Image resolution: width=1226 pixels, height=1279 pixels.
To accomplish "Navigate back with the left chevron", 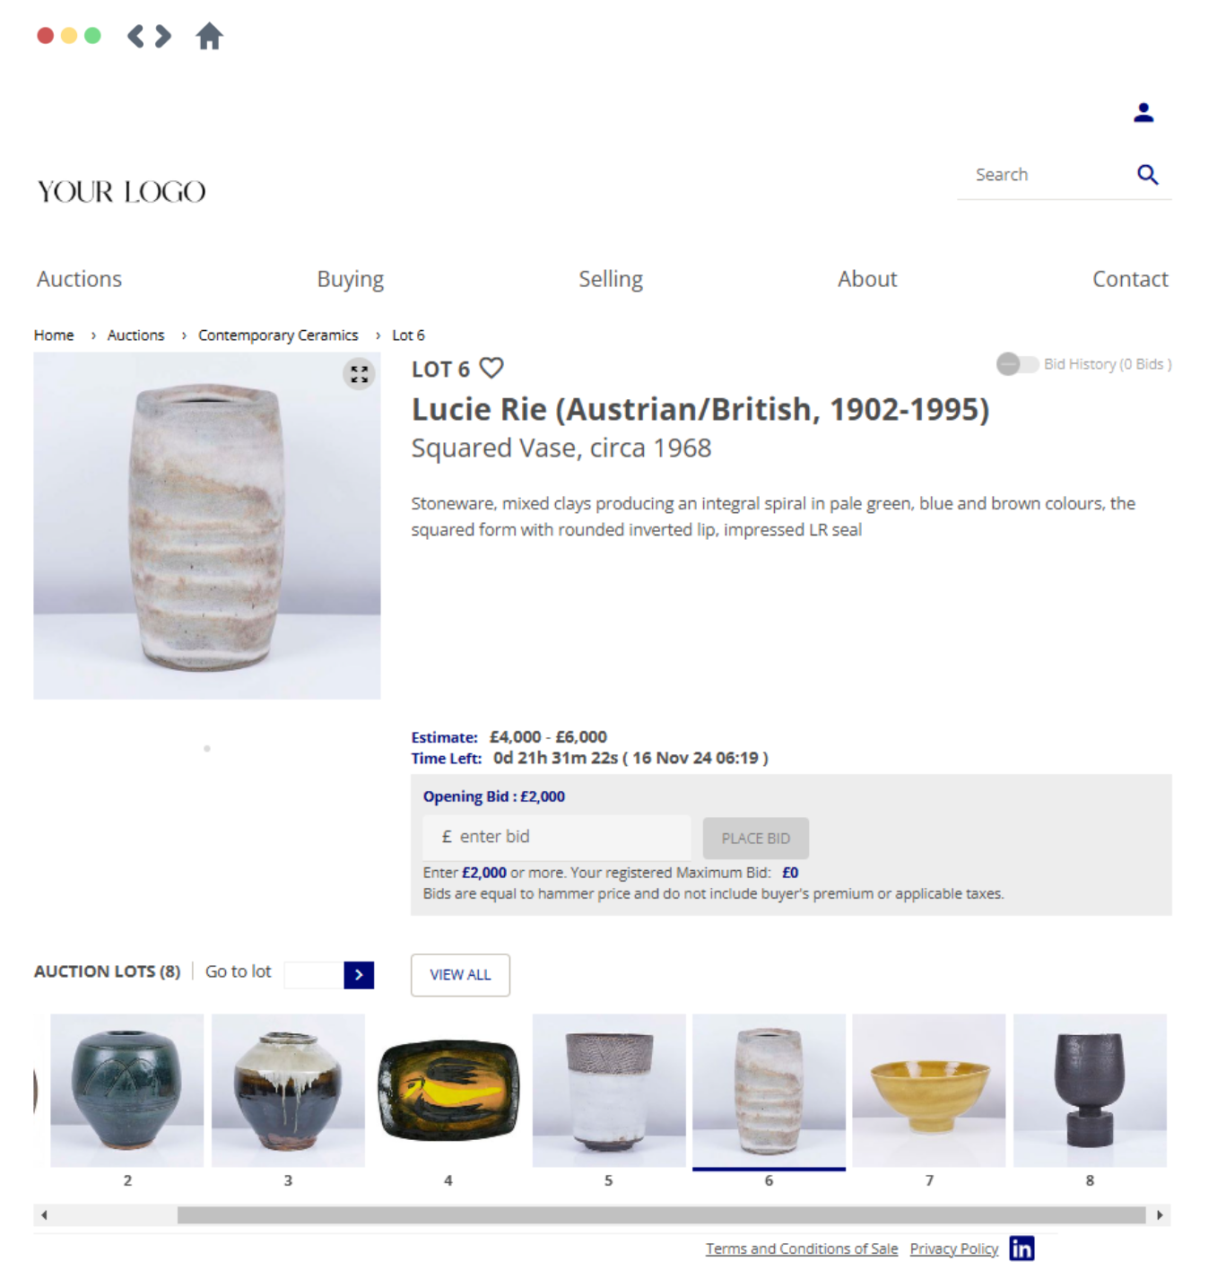I will click(x=135, y=36).
